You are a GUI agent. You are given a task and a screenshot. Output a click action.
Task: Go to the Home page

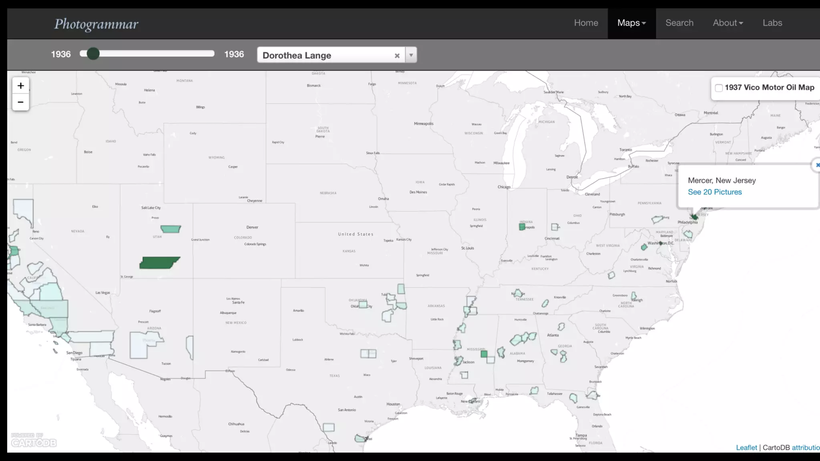(x=586, y=23)
